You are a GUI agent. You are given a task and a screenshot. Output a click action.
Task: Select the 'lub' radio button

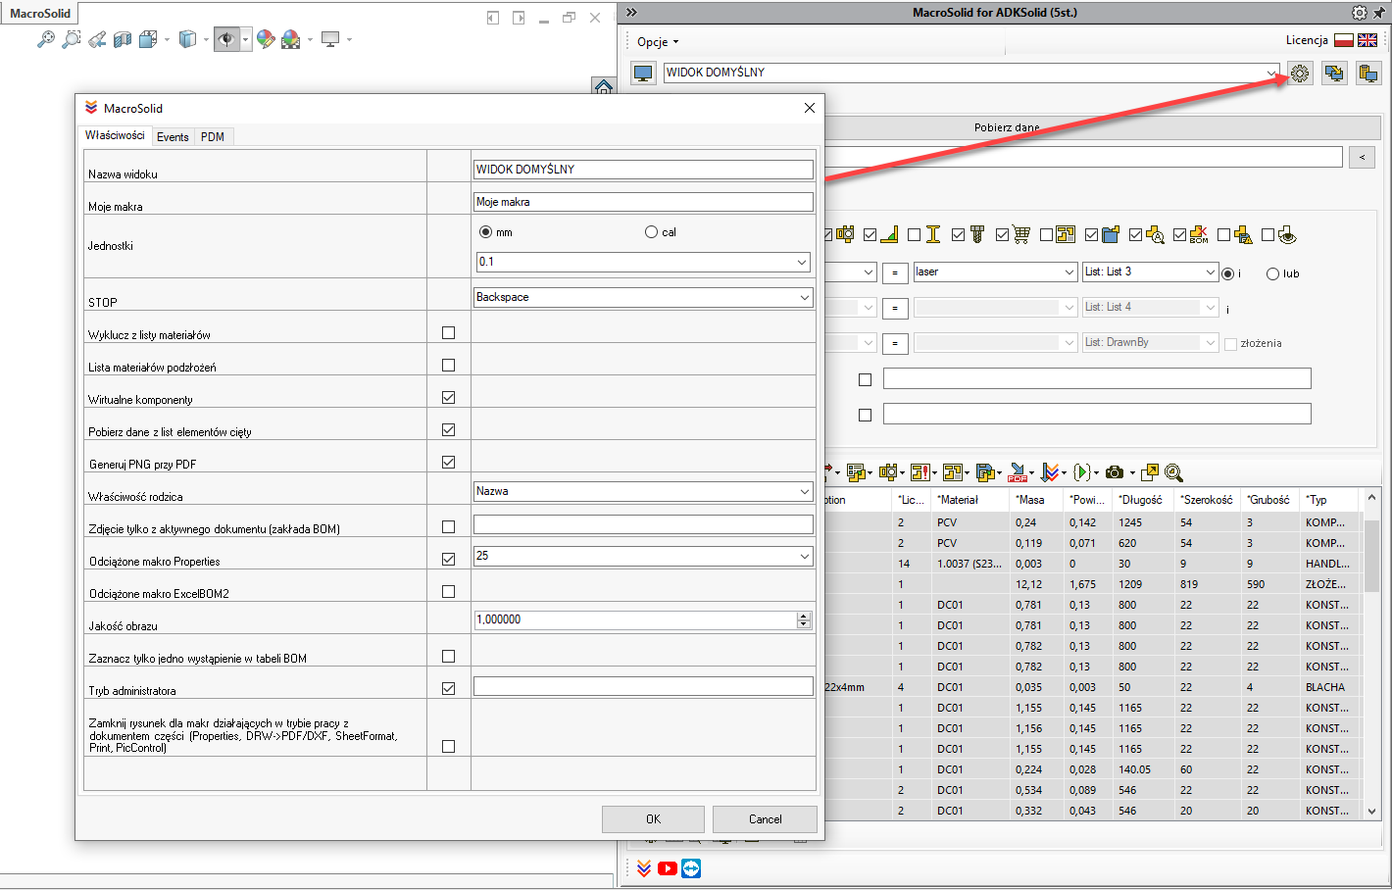click(1272, 273)
